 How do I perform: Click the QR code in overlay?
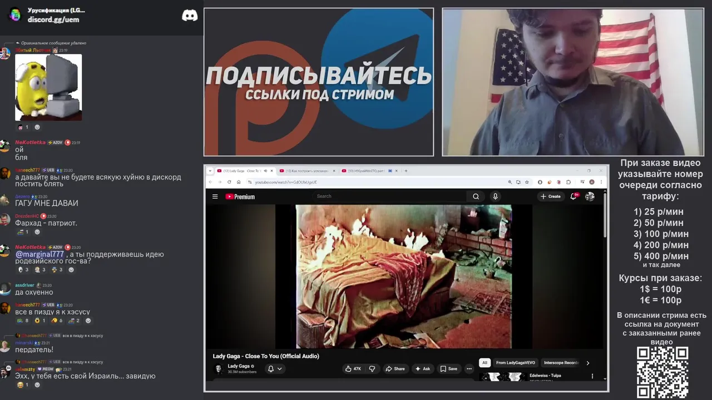click(662, 372)
